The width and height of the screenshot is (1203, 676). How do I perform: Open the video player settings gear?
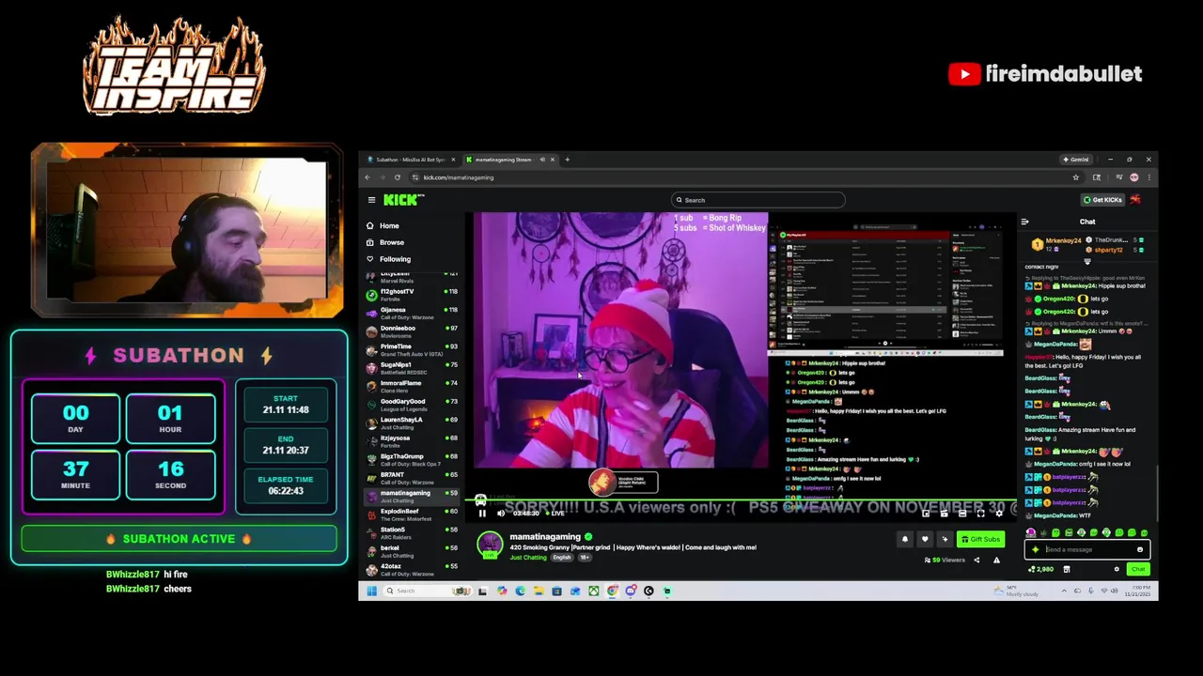[999, 514]
